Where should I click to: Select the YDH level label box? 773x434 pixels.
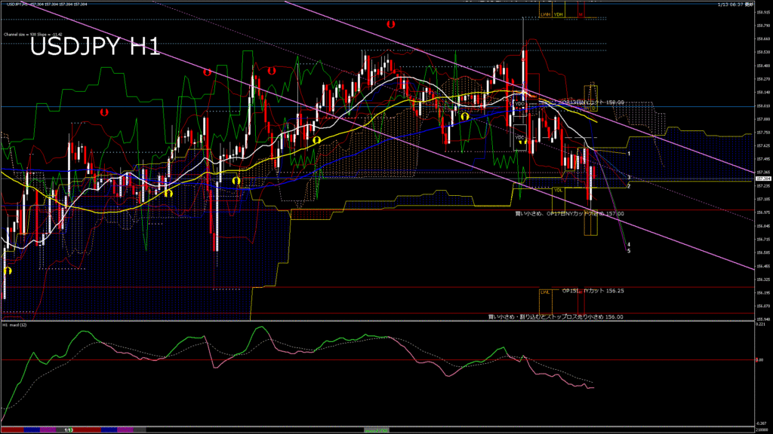coord(559,14)
